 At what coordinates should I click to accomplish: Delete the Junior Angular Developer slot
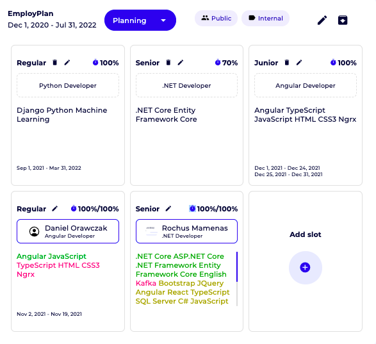pyautogui.click(x=287, y=63)
